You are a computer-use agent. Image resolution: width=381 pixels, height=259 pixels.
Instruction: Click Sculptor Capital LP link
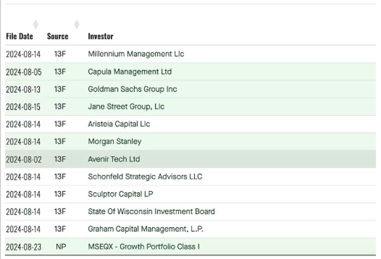[x=120, y=194]
